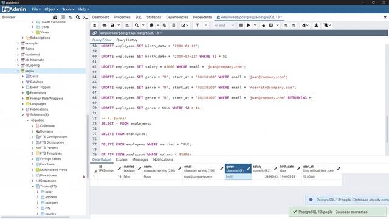The image size is (389, 219).
Task: Open the File menu
Action: pyautogui.click(x=36, y=9)
